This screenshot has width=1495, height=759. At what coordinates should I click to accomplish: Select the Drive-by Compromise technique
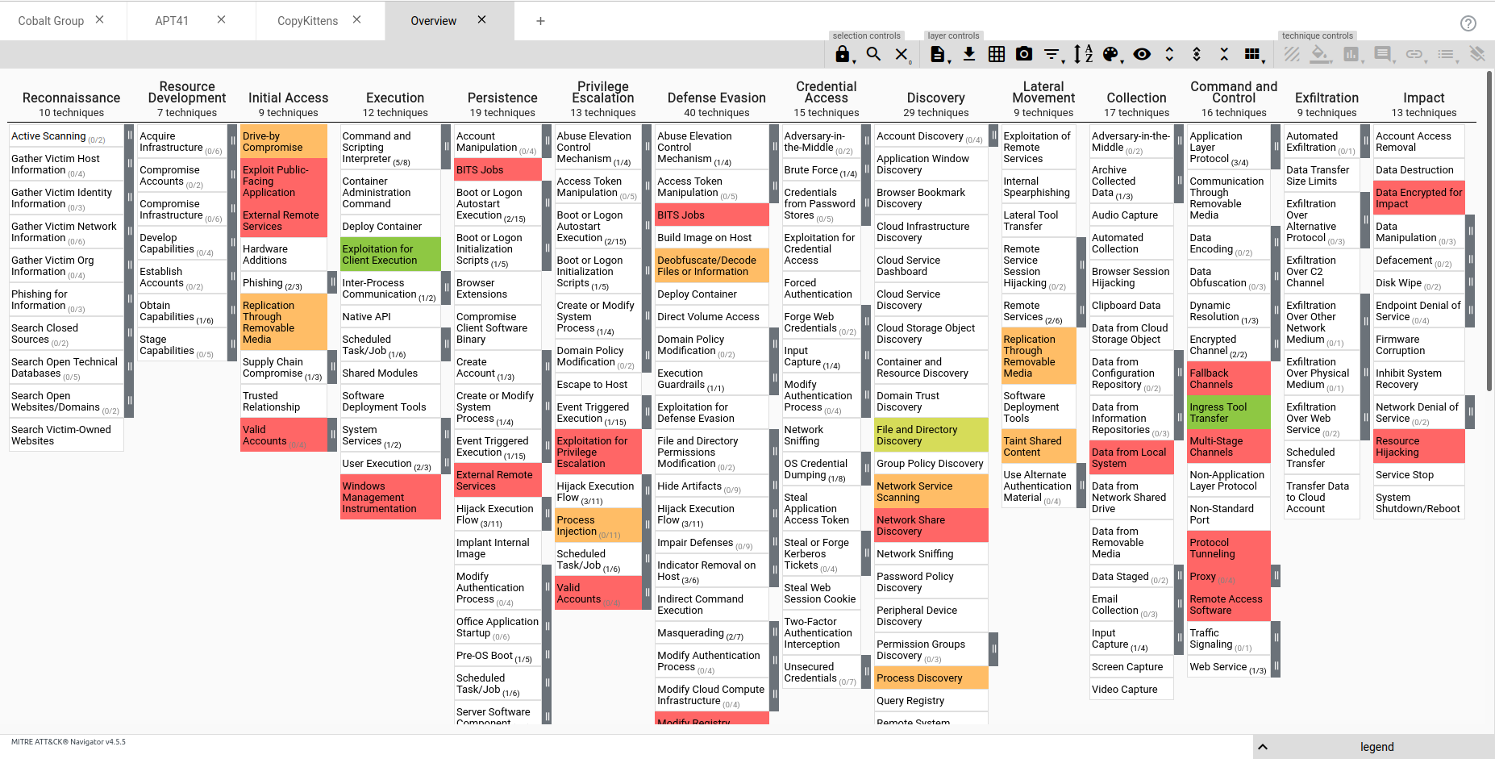coord(283,141)
